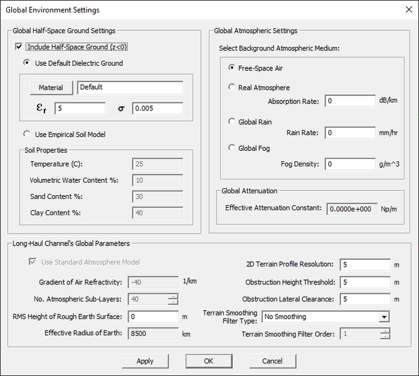This screenshot has width=419, height=376.
Task: Confirm settings with OK button
Action: tap(209, 361)
